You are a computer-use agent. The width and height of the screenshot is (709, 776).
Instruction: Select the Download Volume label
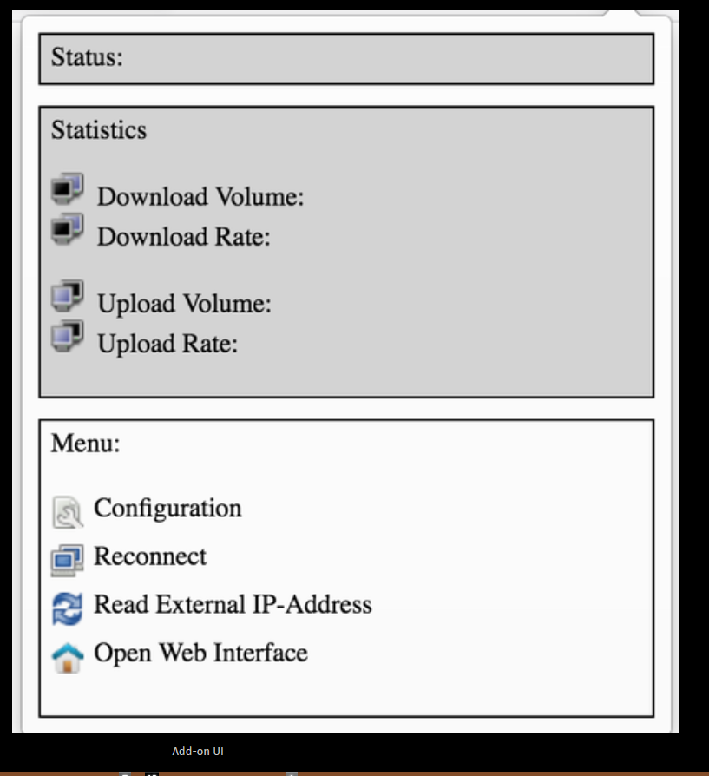click(x=200, y=197)
